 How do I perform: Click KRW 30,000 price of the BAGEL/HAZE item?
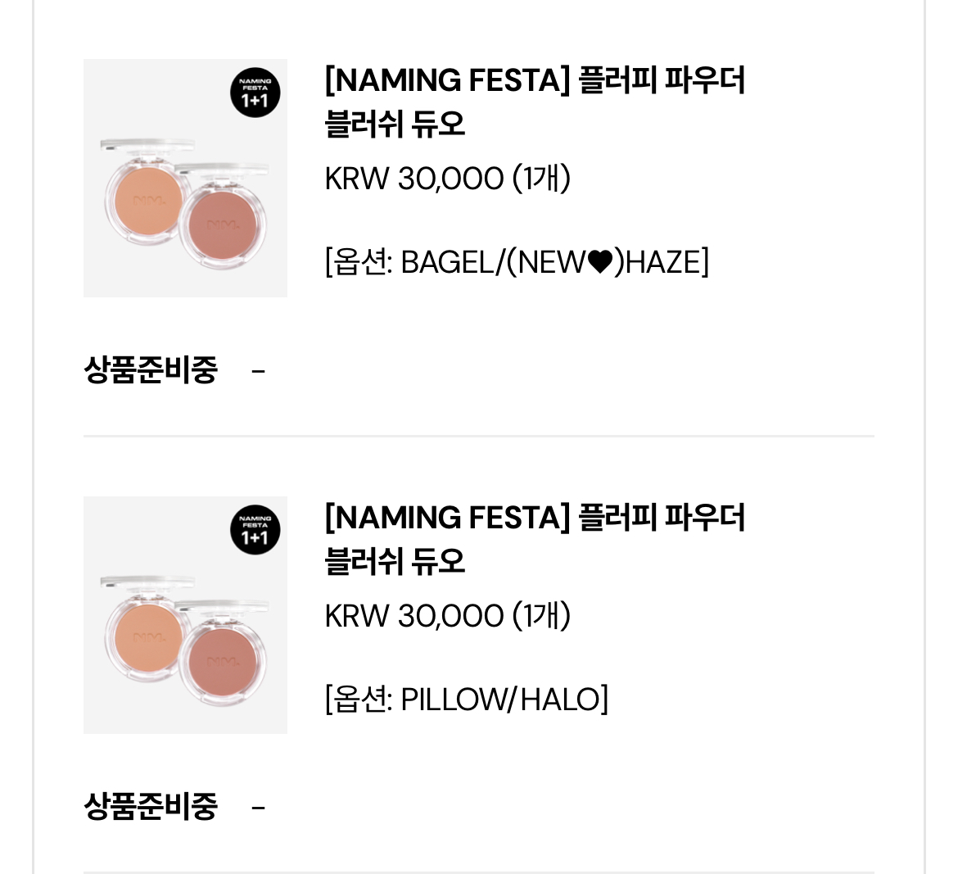413,179
